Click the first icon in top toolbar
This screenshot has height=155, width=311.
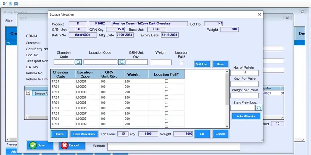[x=5, y=3]
